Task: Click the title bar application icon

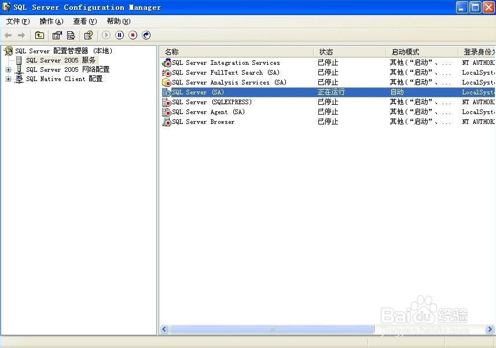Action: coord(6,7)
